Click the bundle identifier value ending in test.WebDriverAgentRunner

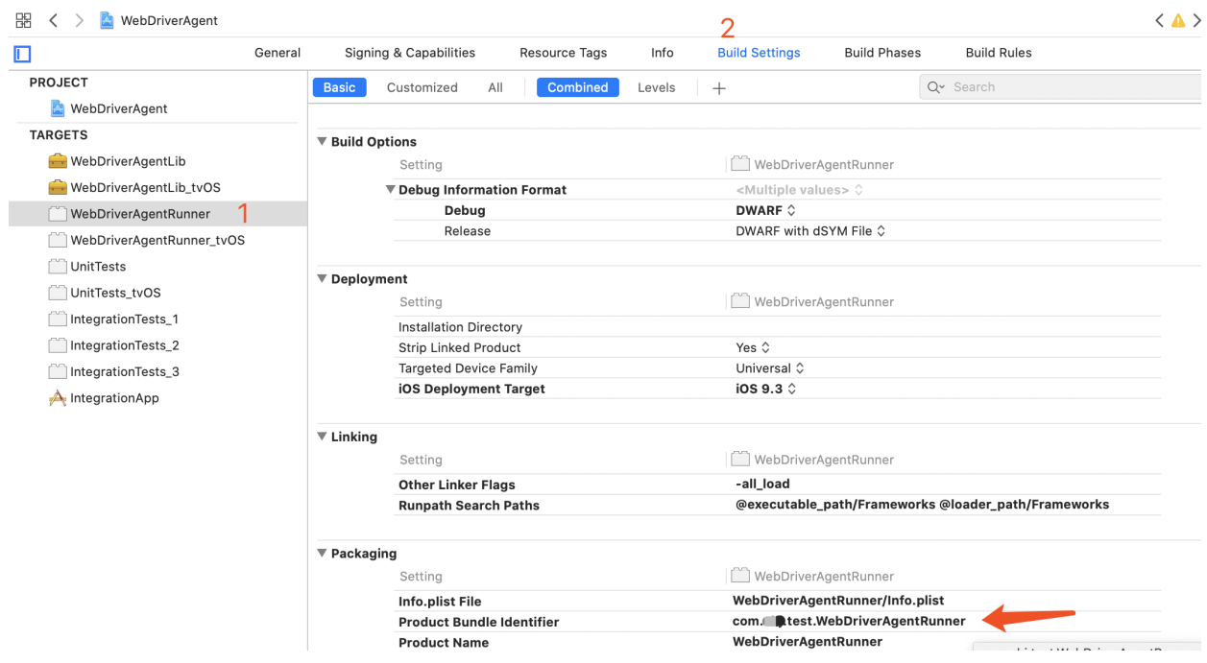849,622
